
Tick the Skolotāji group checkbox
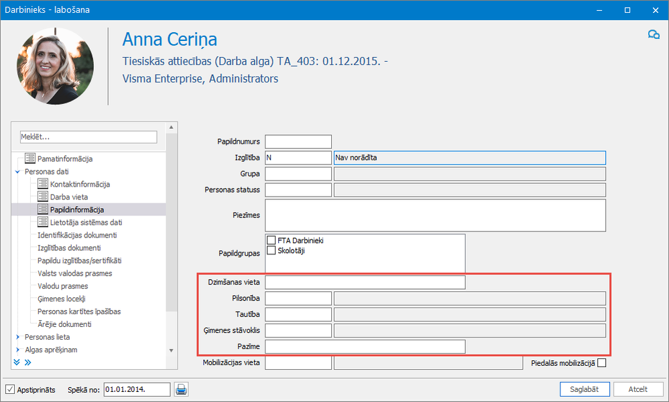click(x=271, y=250)
